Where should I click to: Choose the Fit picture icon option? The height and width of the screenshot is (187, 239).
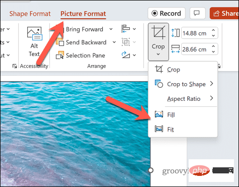(x=159, y=129)
